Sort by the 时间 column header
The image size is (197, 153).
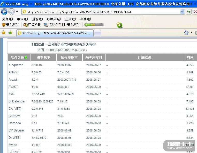point(191,58)
